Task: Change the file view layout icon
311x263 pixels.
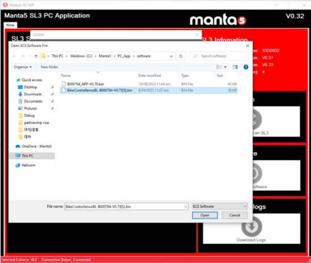Action: pyautogui.click(x=219, y=67)
